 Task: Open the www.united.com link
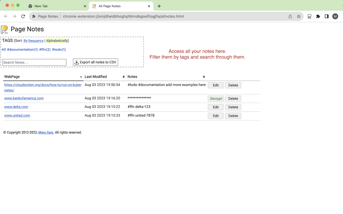[17, 116]
